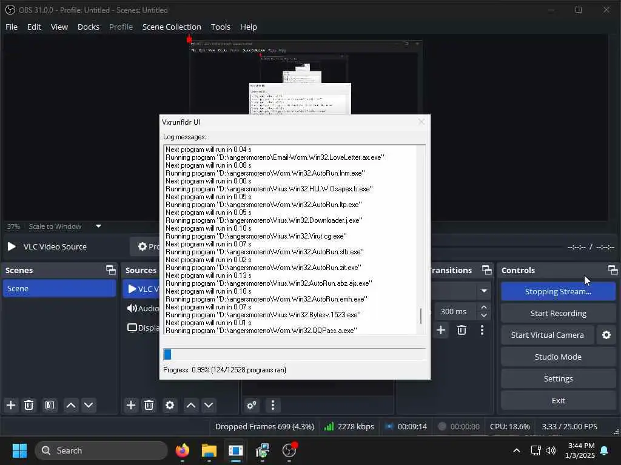Open File Explorer from the taskbar
Screen dimensions: 621x465
209,450
